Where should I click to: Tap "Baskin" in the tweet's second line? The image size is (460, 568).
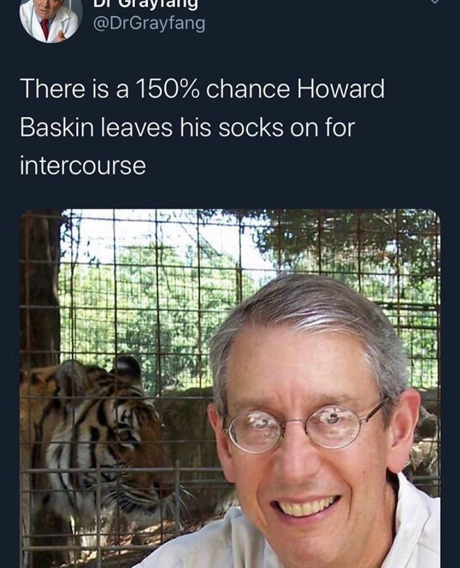tap(57, 127)
